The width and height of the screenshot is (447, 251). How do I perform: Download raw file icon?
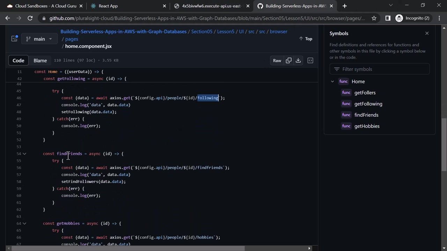298,60
